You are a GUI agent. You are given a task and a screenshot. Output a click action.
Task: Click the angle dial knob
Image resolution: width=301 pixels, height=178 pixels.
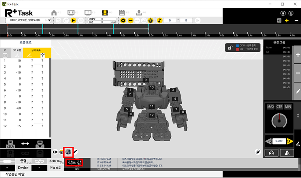279,121
